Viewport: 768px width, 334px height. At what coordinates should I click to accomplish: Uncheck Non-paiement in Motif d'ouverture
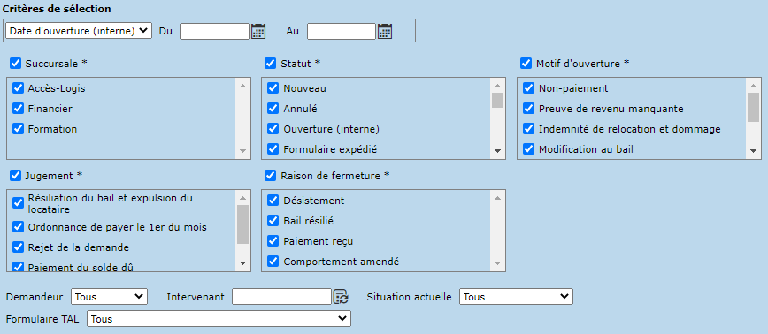(x=528, y=88)
